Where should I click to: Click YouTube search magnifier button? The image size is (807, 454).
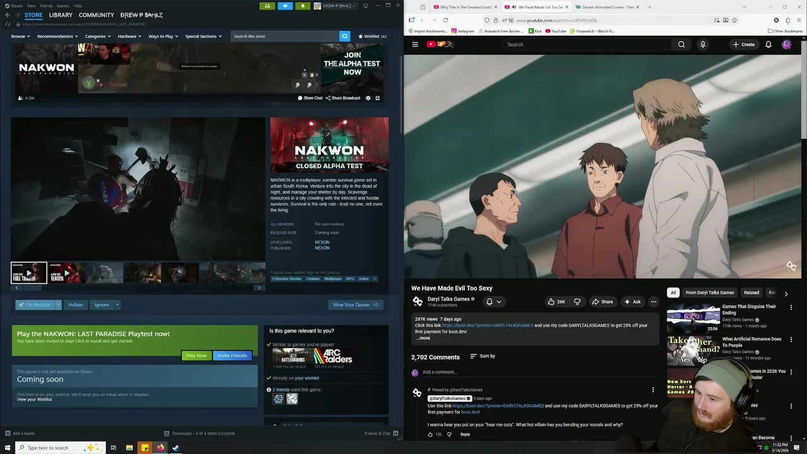[x=681, y=44]
